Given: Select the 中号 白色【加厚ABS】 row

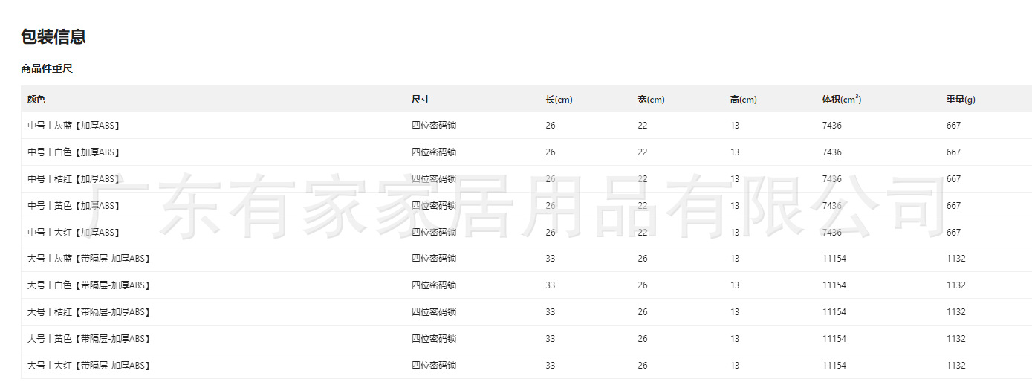Looking at the screenshot, I should 526,152.
